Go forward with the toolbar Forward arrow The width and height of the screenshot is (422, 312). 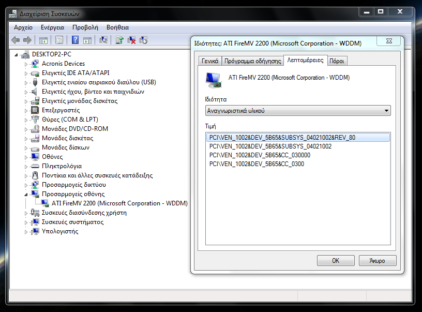click(27, 40)
